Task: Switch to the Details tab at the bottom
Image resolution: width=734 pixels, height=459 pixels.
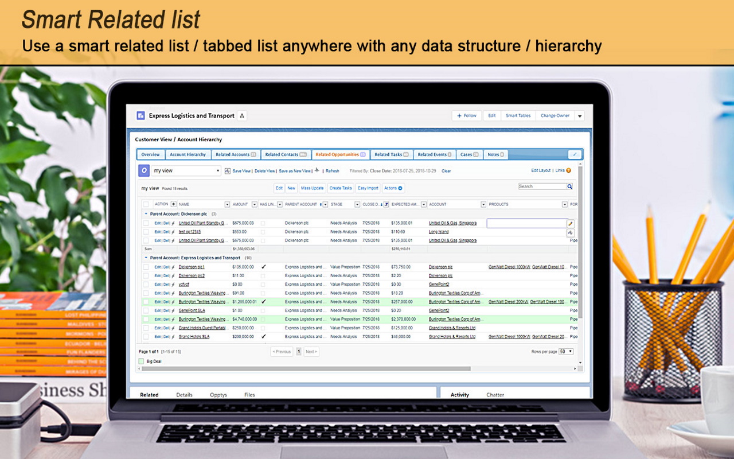Action: 184,395
